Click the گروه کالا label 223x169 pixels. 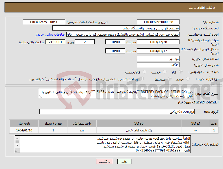pyautogui.click(x=211, y=112)
